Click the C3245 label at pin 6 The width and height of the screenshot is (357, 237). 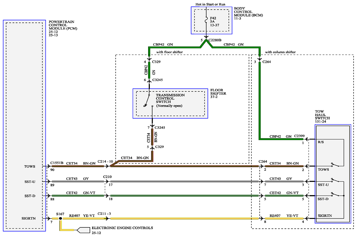158,80
